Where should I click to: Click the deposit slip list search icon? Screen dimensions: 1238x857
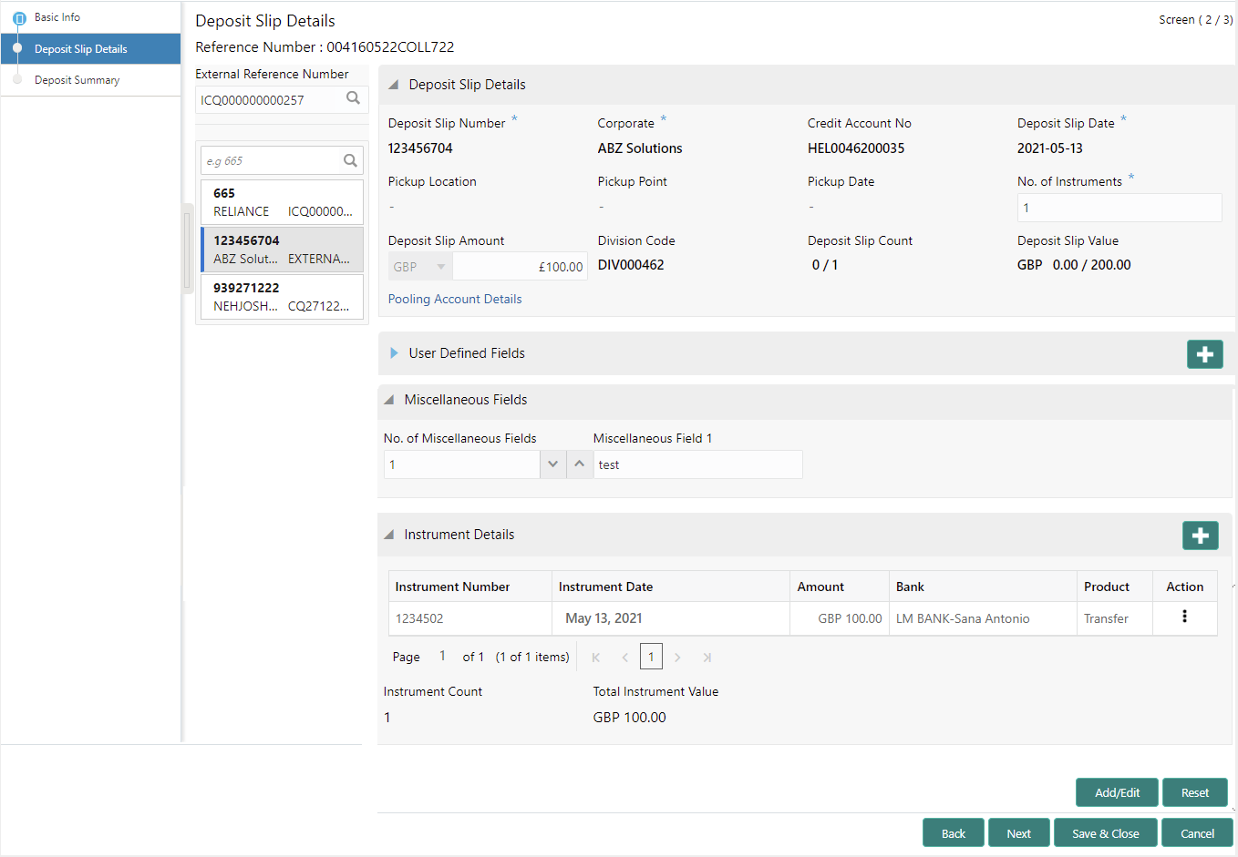point(350,160)
